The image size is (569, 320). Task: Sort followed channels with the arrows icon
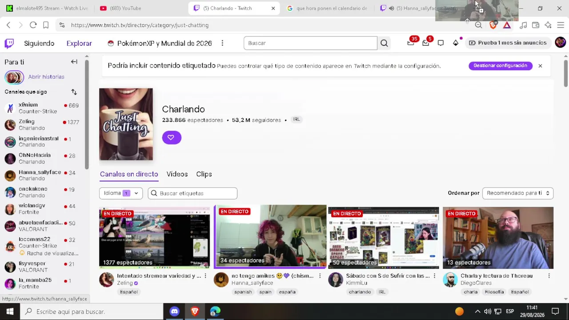click(74, 92)
